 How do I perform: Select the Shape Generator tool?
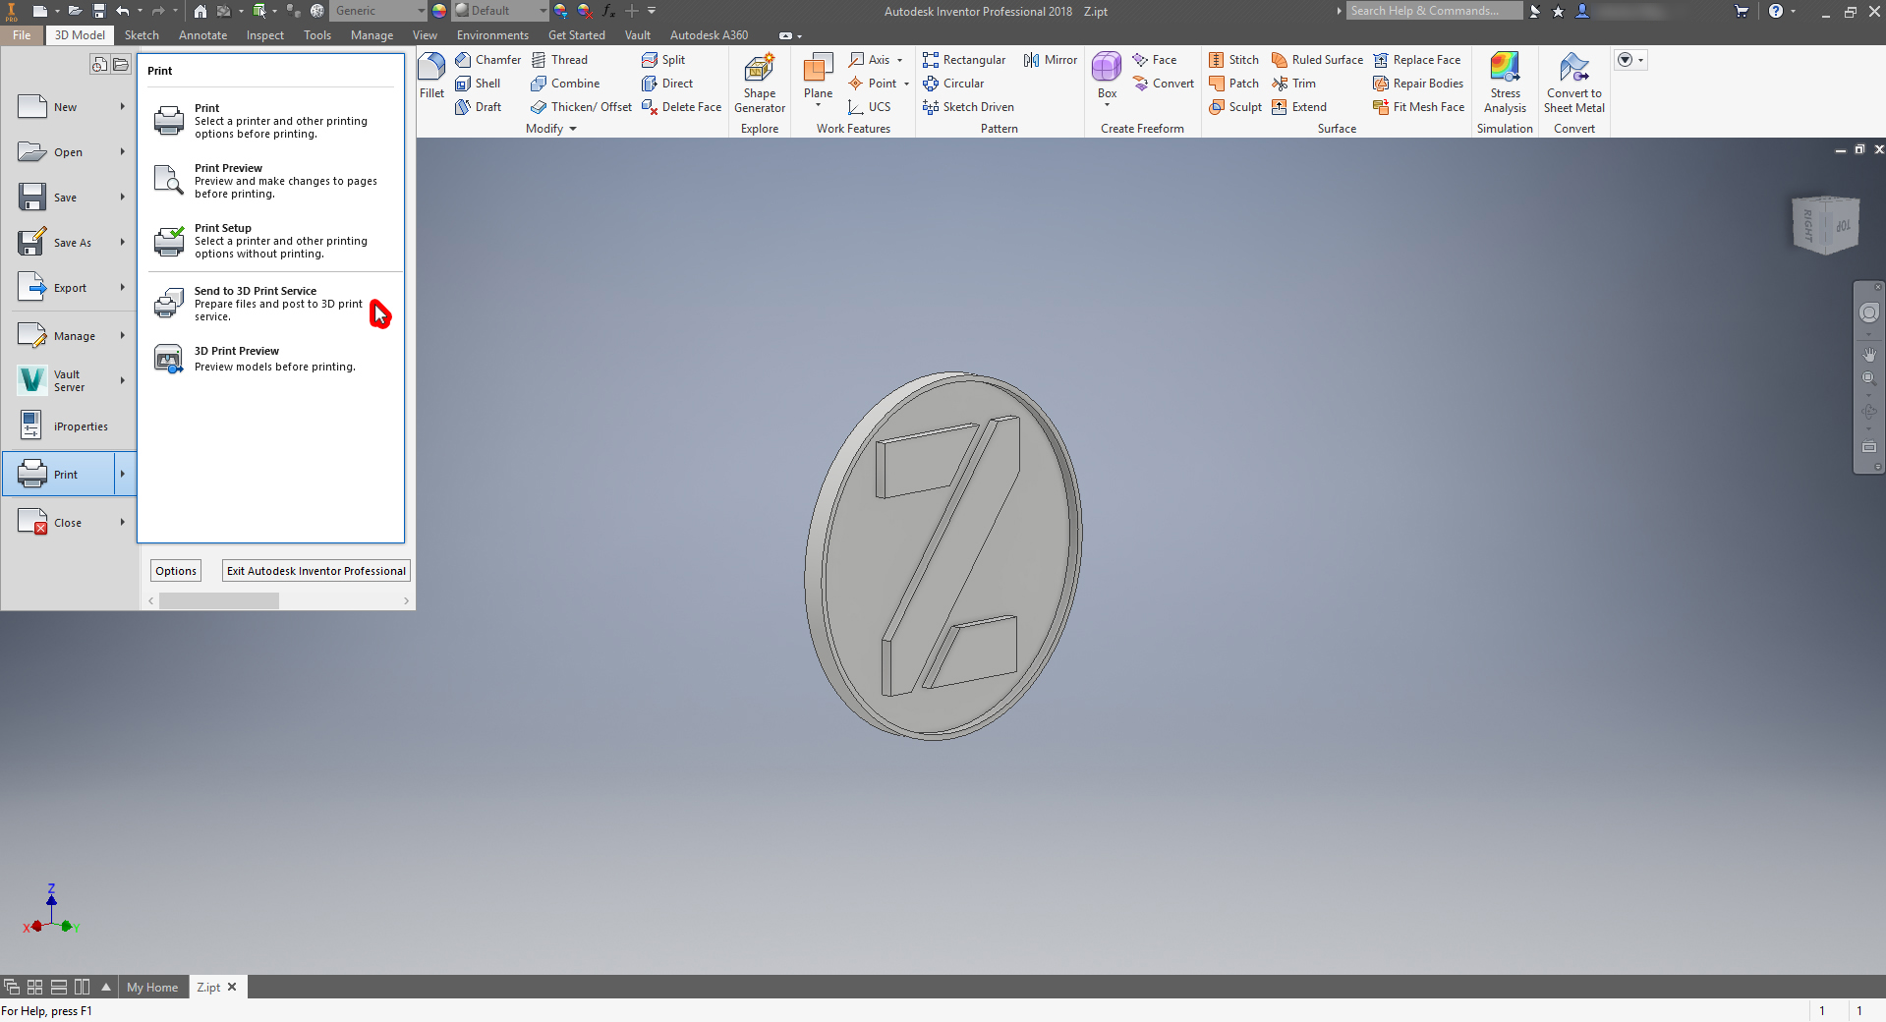pyautogui.click(x=759, y=71)
